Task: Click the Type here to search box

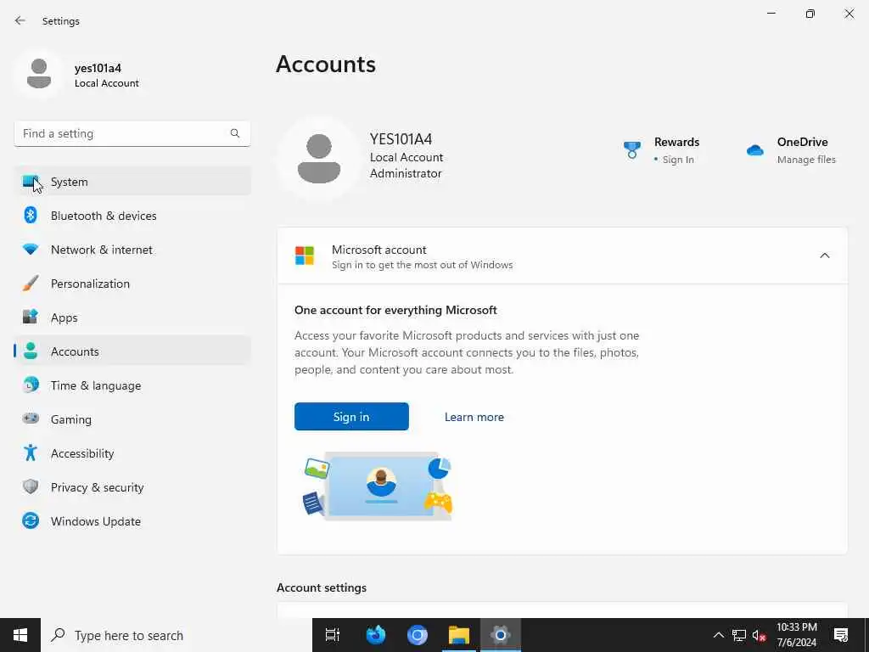Action: (x=177, y=635)
